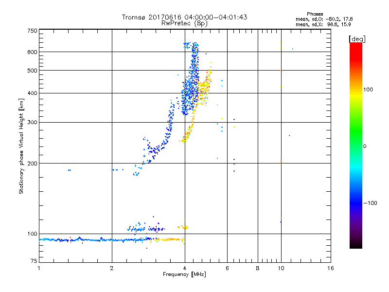This screenshot has width=389, height=292.
Task: Click the y-axis tick label "300"
Action: pyautogui.click(x=32, y=123)
